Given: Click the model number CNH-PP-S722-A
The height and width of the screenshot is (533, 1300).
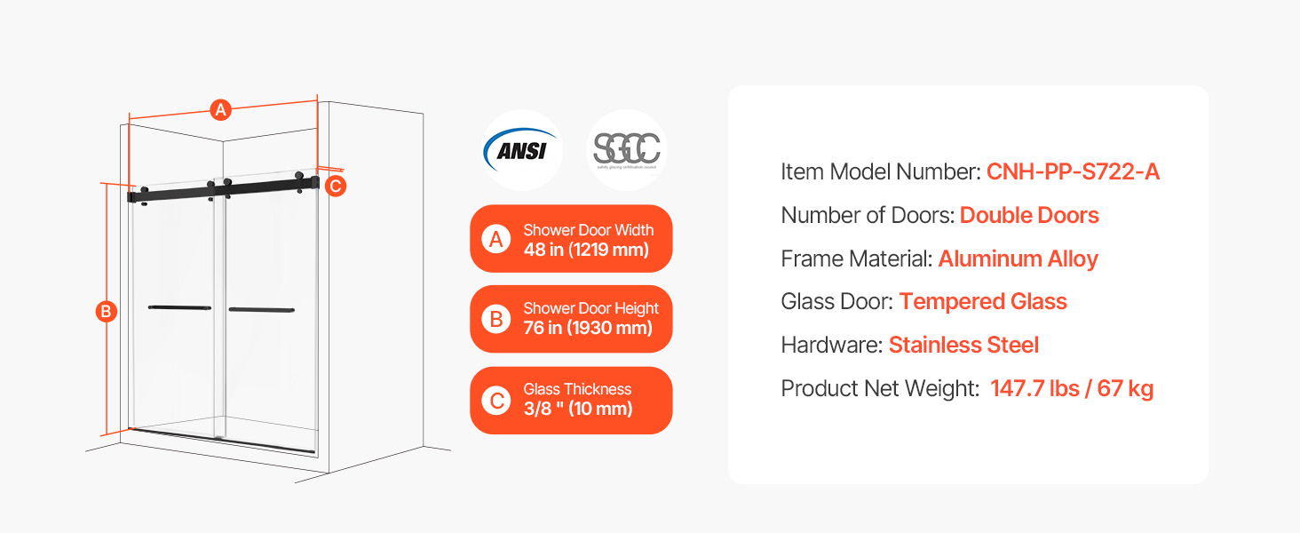Looking at the screenshot, I should coord(1073,172).
